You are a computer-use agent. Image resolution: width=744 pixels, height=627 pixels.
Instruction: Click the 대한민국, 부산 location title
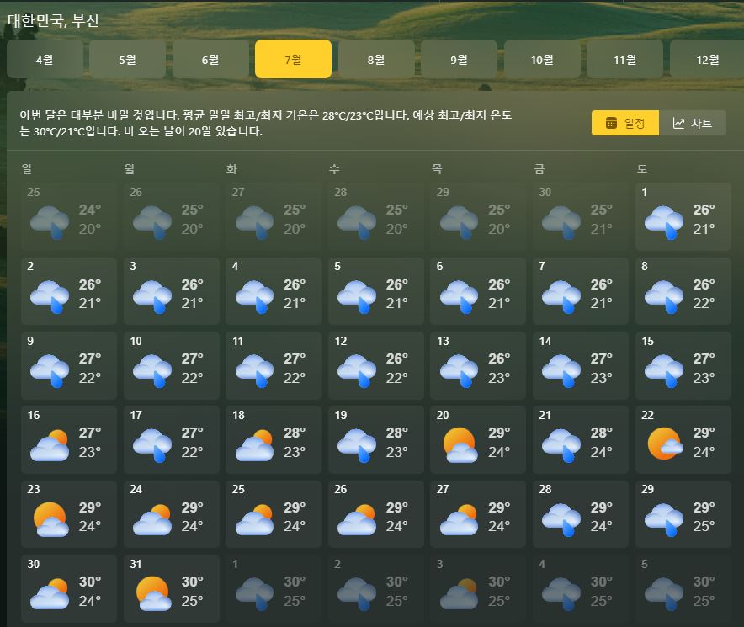[53, 20]
